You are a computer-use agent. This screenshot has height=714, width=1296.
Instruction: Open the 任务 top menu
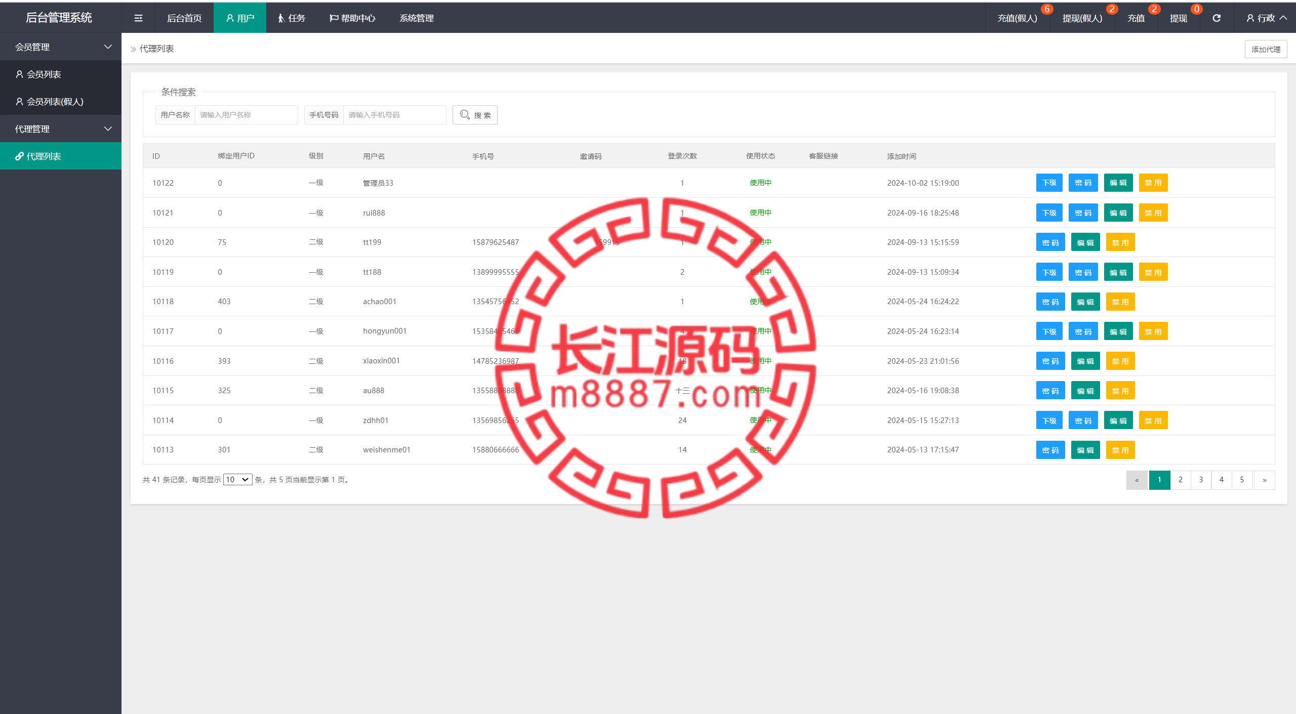tap(292, 18)
